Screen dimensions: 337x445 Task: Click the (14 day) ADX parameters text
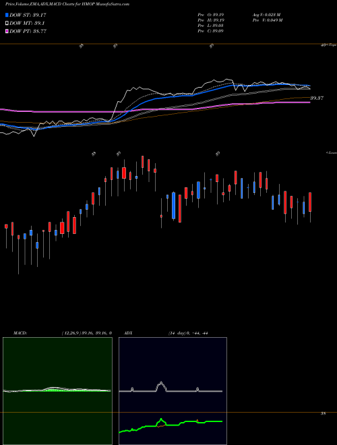(188, 333)
